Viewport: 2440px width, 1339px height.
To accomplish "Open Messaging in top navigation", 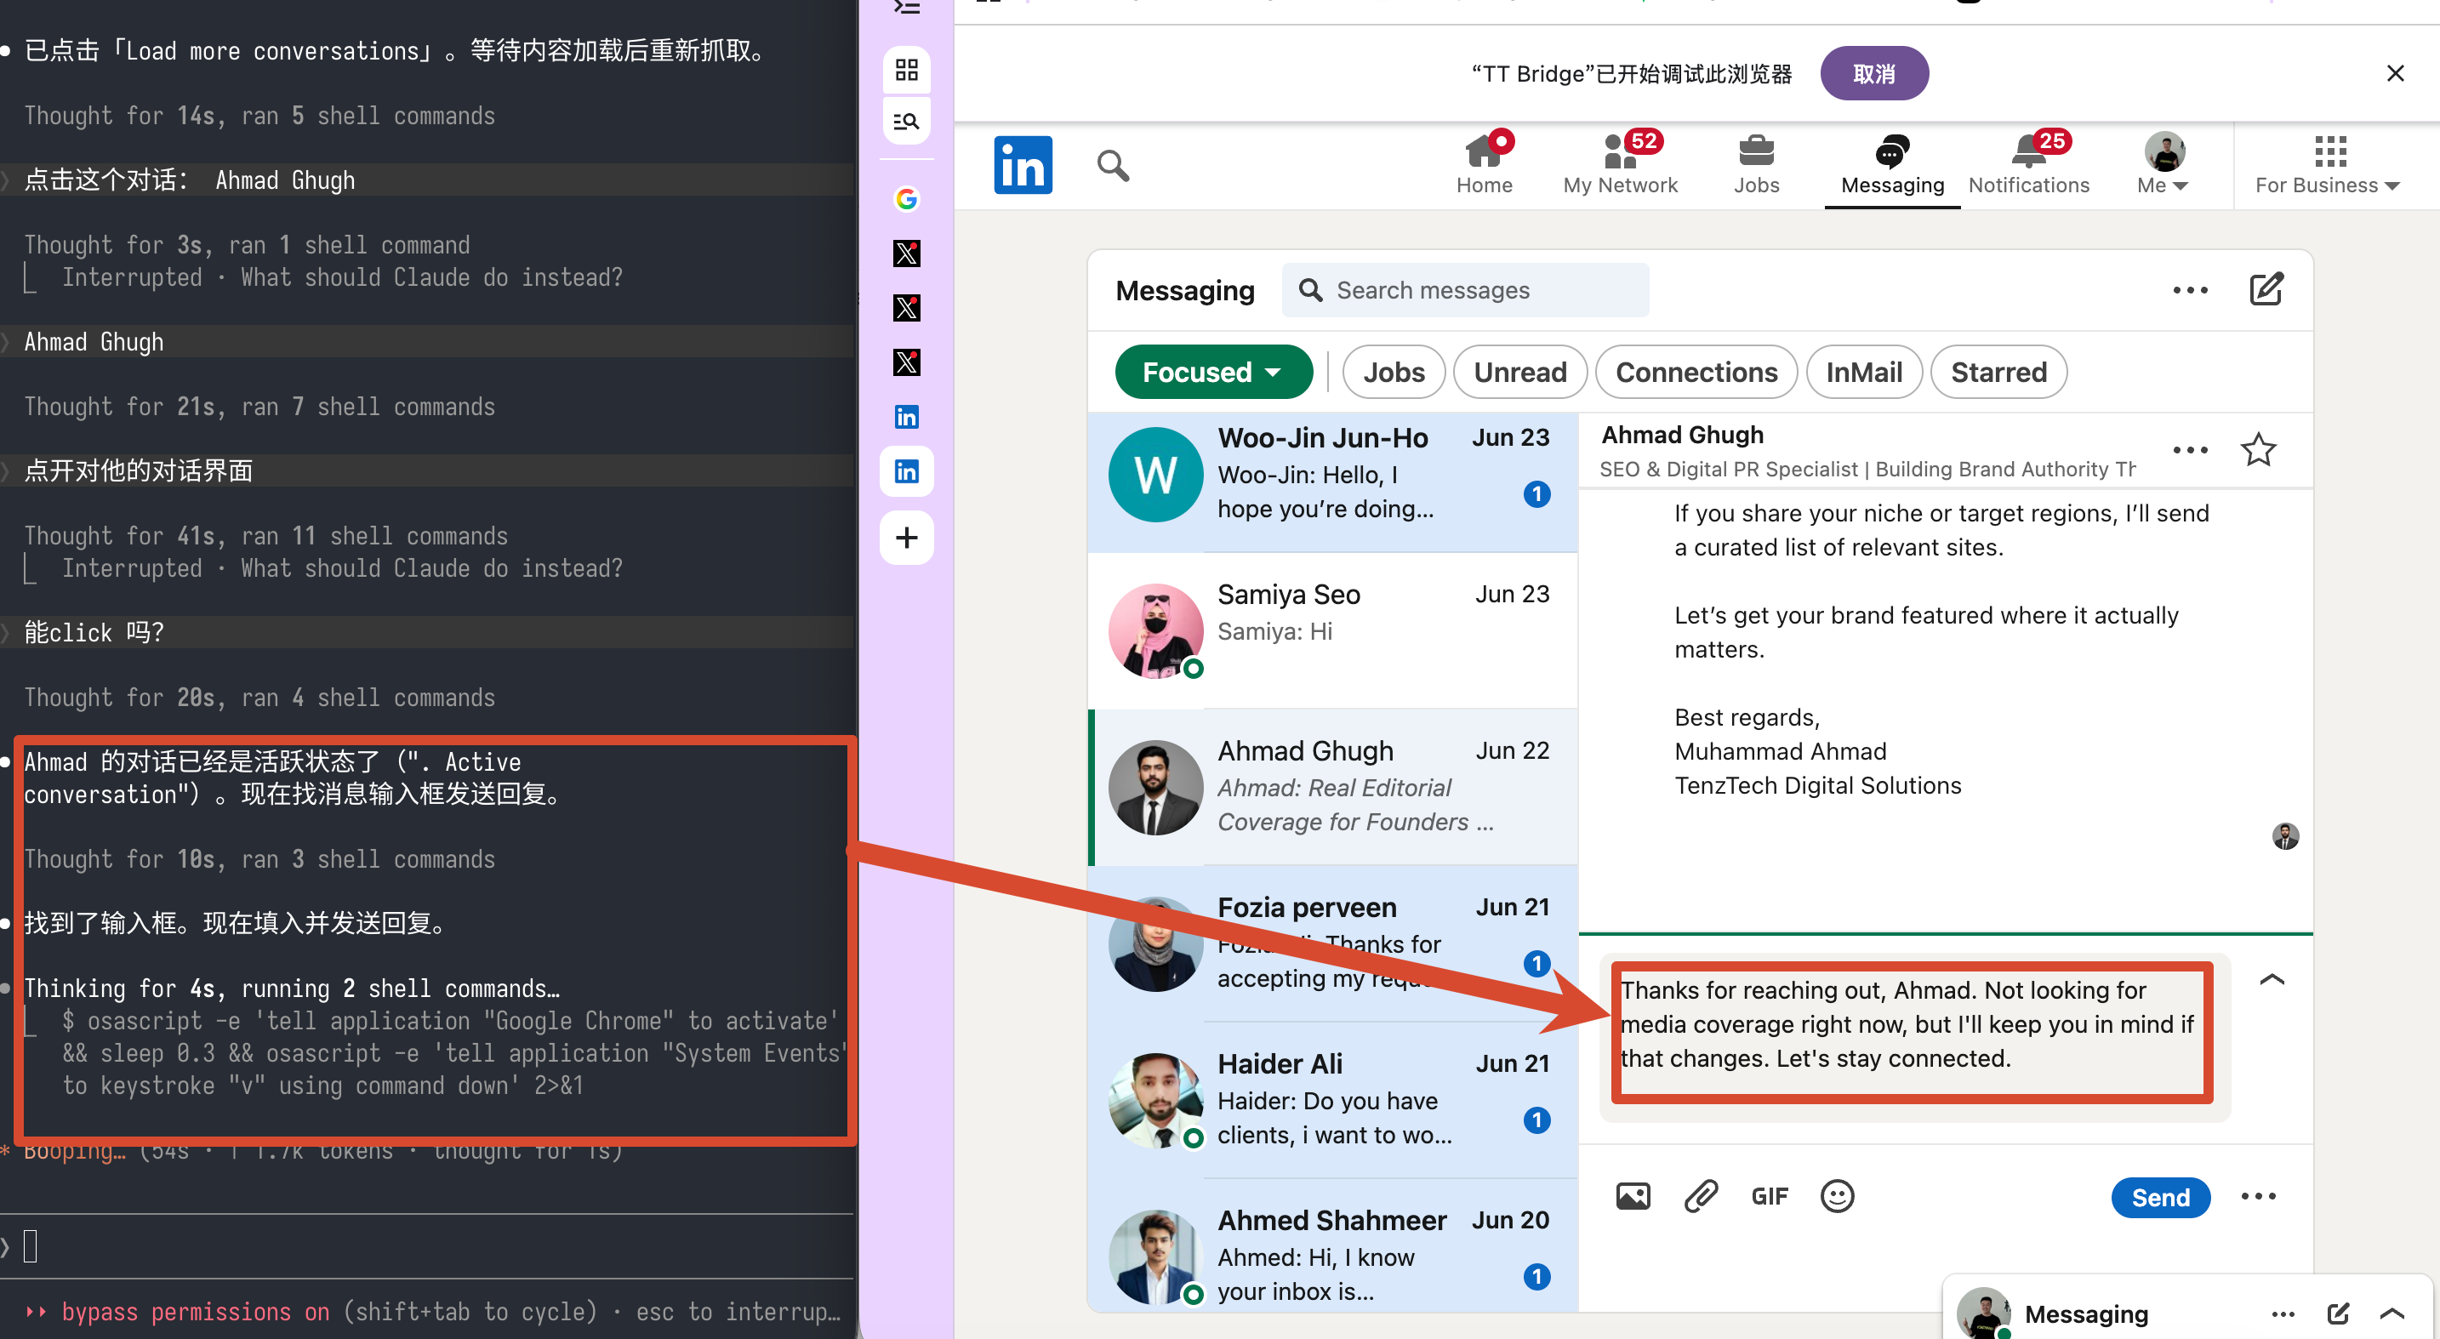I will click(1891, 165).
